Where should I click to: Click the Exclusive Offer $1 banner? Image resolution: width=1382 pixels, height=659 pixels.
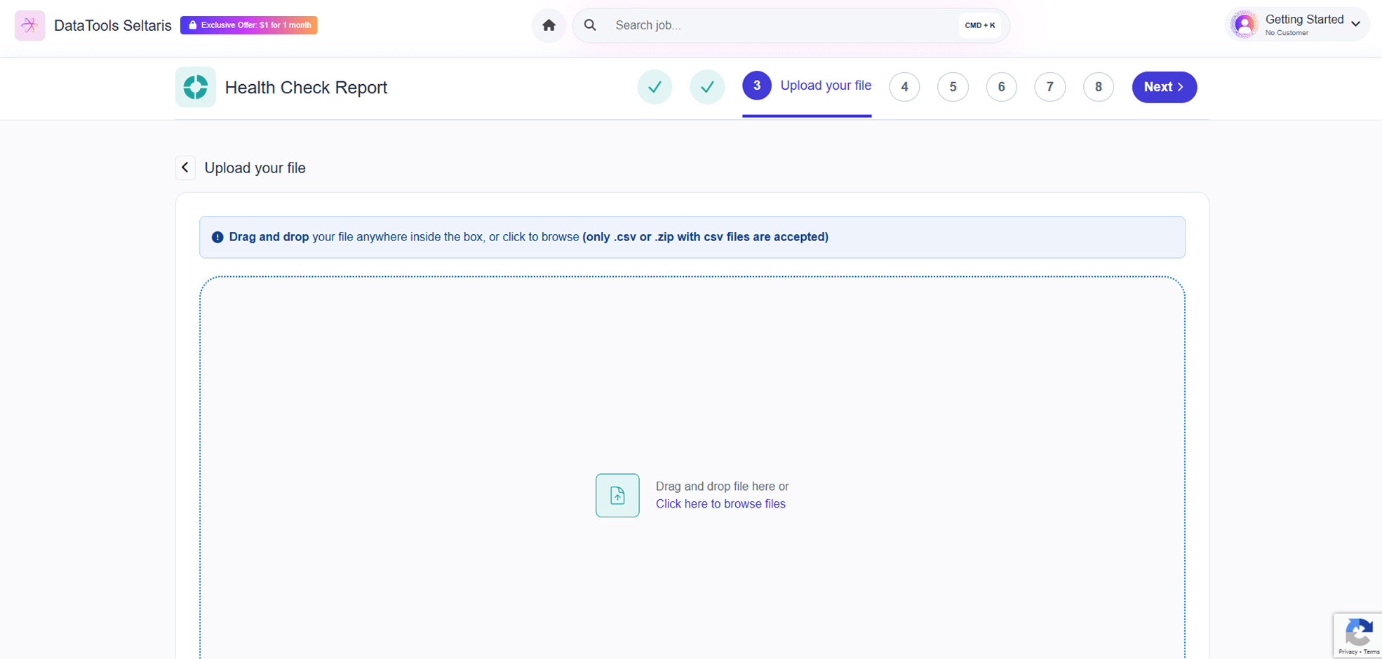coord(249,25)
